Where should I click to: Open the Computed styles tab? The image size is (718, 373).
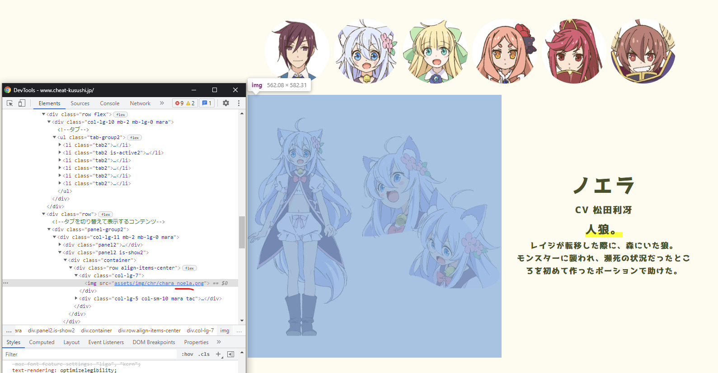tap(42, 342)
